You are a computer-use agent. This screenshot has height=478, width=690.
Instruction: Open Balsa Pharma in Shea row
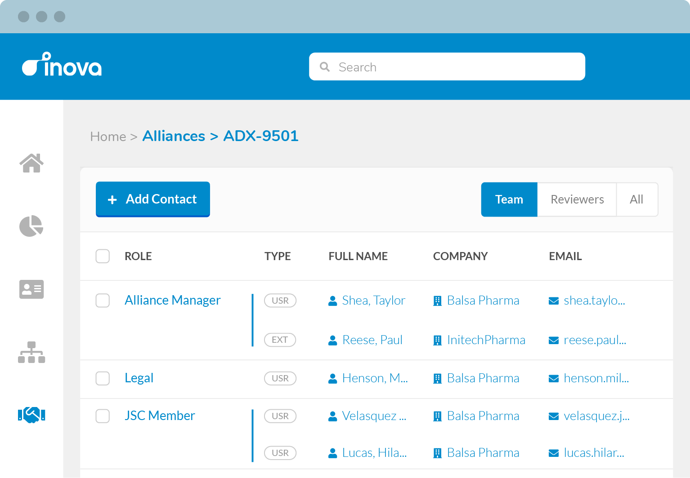pos(483,301)
